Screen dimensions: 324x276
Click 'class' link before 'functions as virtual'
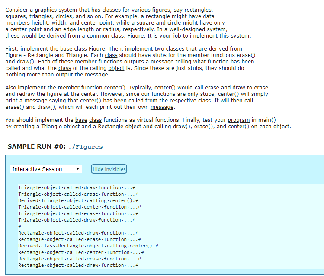(96, 120)
